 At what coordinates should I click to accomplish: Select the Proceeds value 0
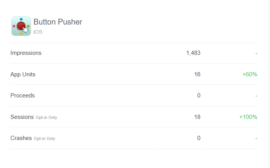(x=199, y=96)
